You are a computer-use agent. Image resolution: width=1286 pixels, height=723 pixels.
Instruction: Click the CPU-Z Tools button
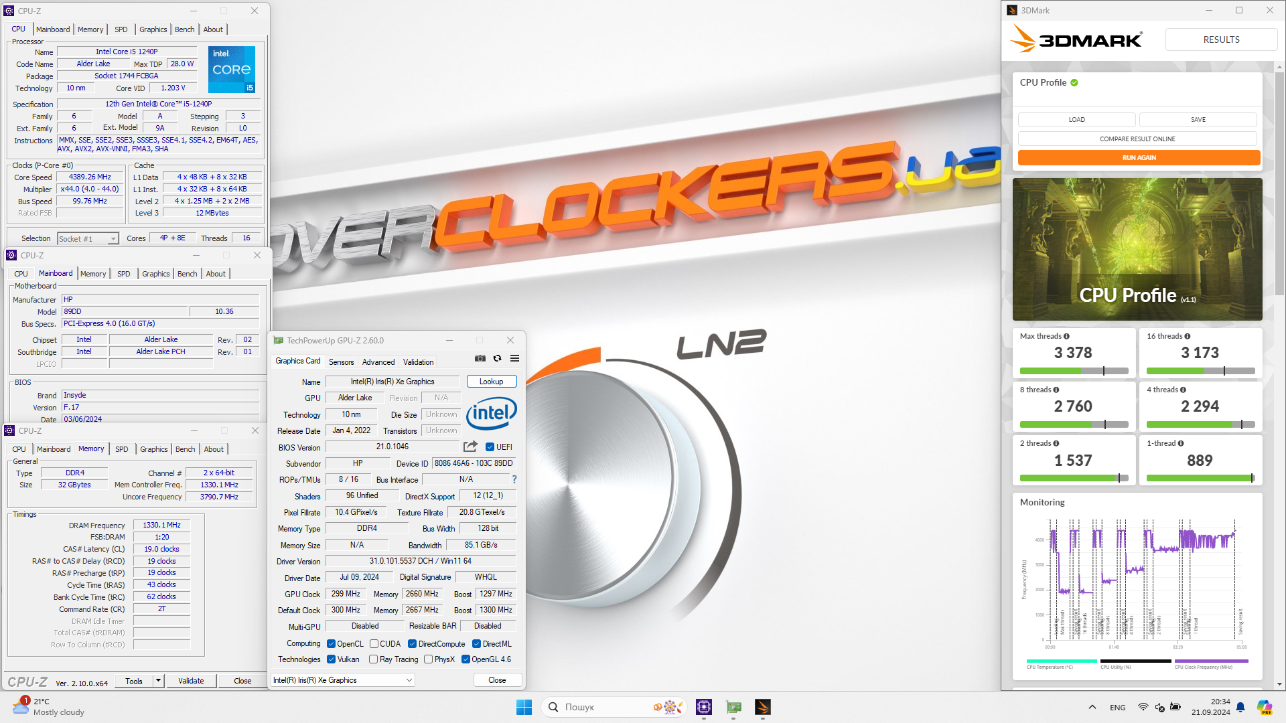[134, 681]
